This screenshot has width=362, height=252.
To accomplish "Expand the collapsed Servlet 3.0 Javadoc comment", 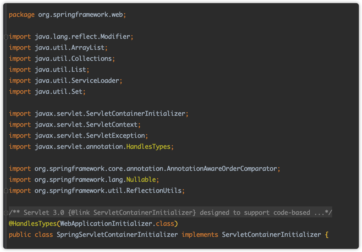I will pyautogui.click(x=6, y=213).
